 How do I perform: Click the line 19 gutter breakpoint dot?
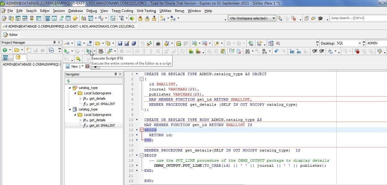137,166
